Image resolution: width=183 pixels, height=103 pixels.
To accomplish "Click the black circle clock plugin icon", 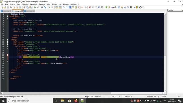I will pyautogui.click(x=140, y=7).
